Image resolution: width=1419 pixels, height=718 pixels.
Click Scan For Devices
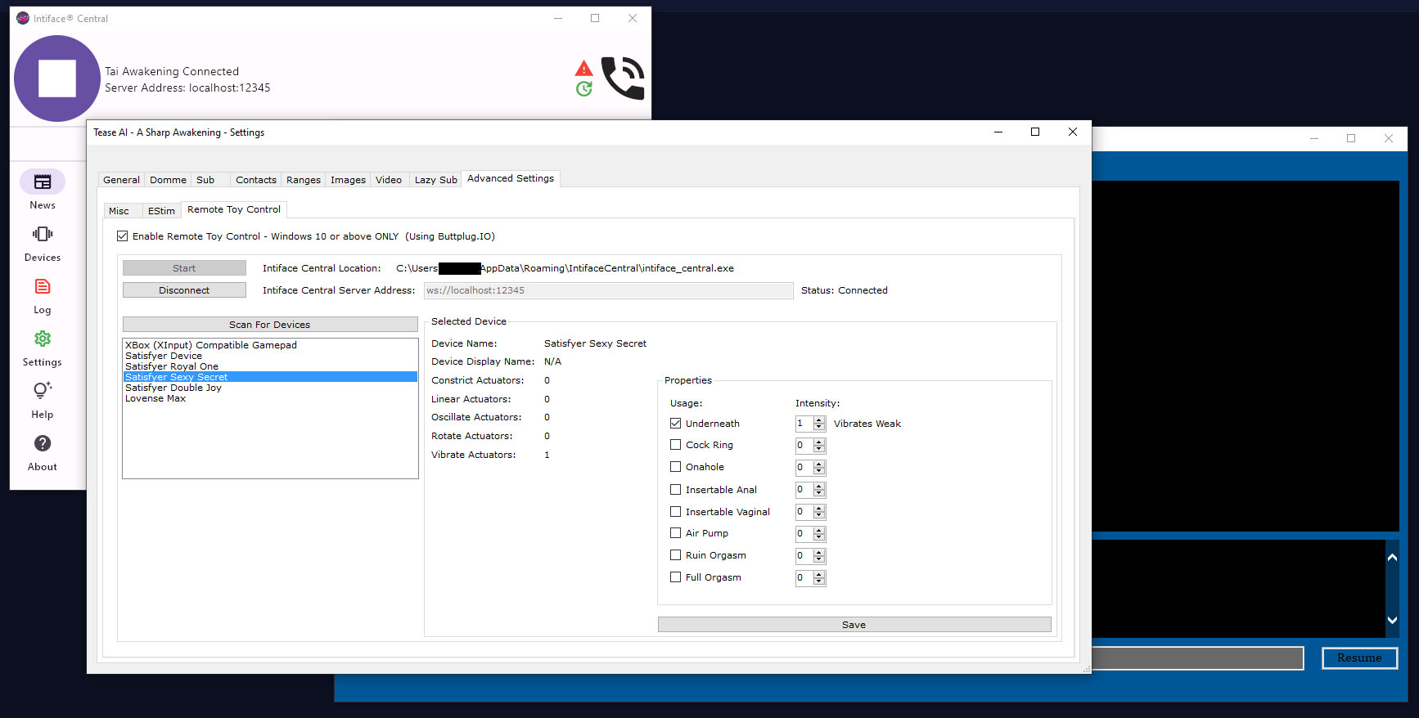270,325
